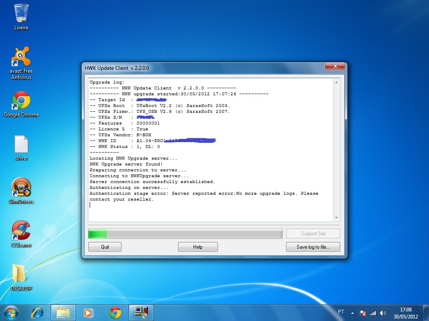The width and height of the screenshot is (429, 321).
Task: Click the 'Licence 5 : True' line
Action: [x=119, y=129]
